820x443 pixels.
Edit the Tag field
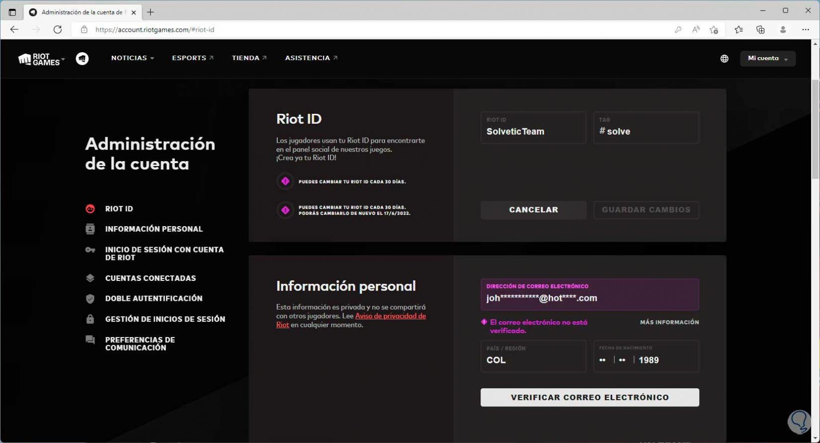pos(646,128)
